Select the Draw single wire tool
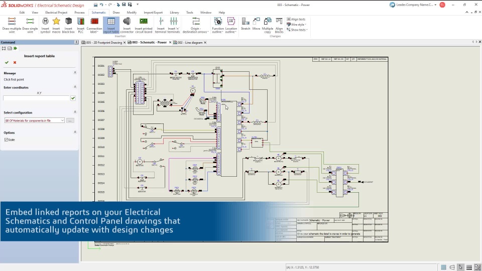 pos(30,25)
